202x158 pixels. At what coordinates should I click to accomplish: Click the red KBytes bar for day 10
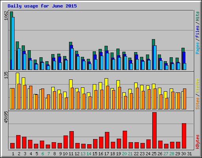(65, 142)
